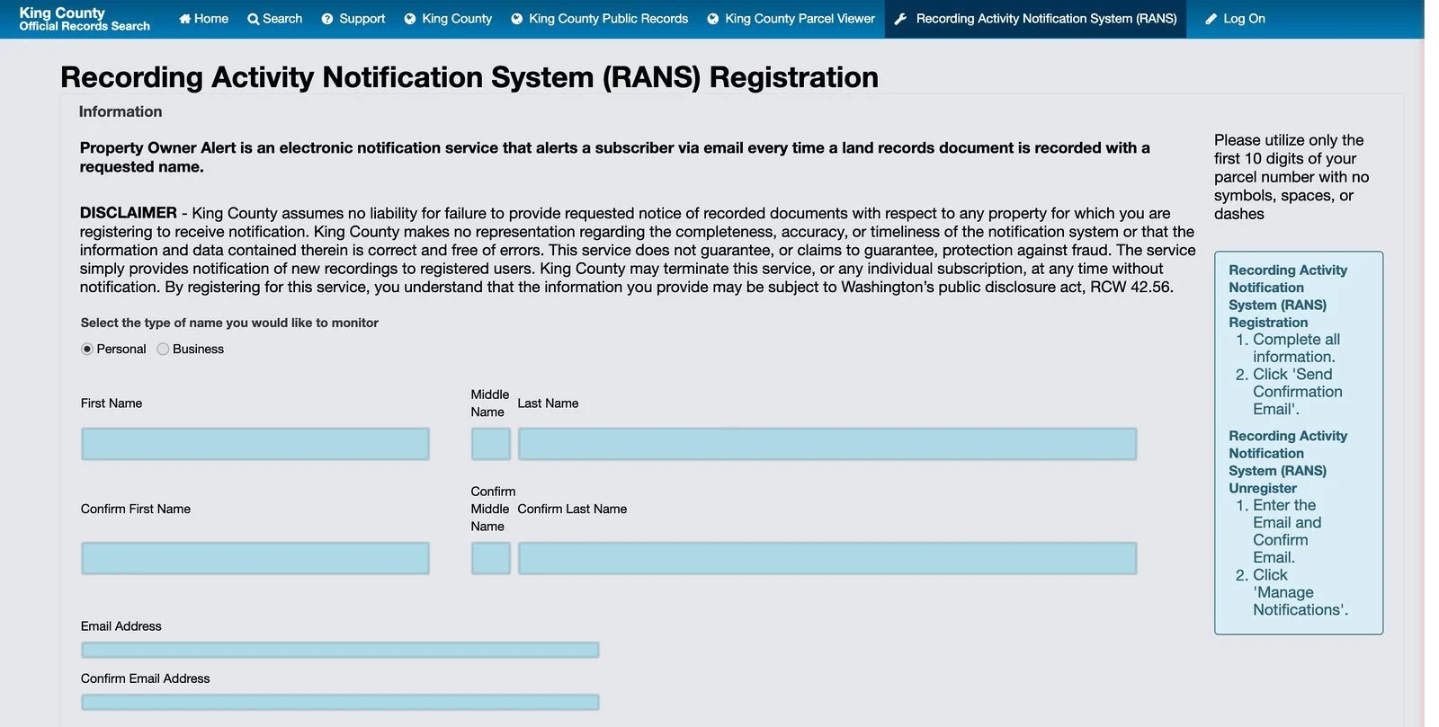Click the page title 'RANS Registration' heading
This screenshot has width=1439, height=727.
coord(469,77)
